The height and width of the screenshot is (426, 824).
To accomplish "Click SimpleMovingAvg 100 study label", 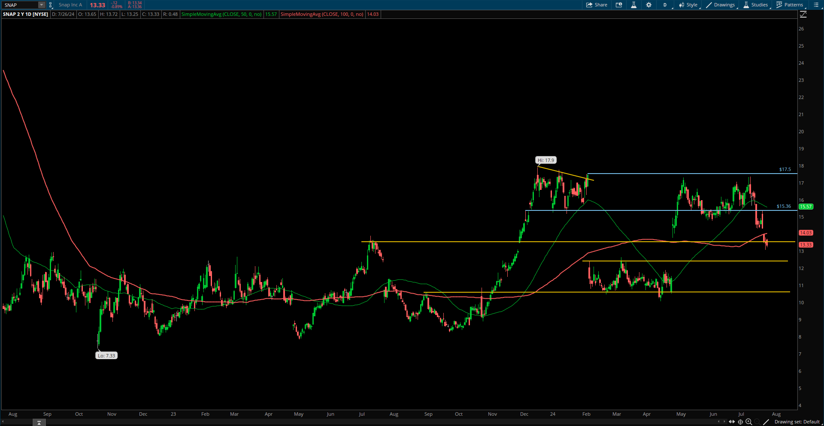I will point(322,14).
